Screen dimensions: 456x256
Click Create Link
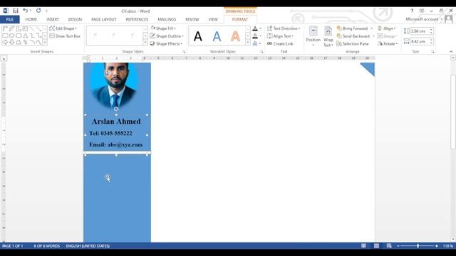(x=280, y=44)
